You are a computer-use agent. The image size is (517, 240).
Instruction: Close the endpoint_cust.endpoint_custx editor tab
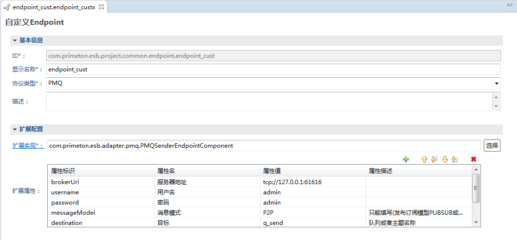pyautogui.click(x=101, y=7)
